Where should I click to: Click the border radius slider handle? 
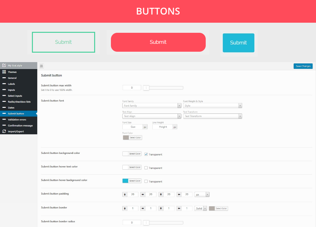point(146,223)
